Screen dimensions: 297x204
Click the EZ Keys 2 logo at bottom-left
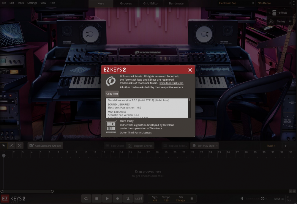tap(13, 199)
